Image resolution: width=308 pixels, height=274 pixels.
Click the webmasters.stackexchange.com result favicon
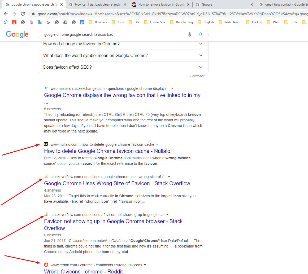[46, 88]
